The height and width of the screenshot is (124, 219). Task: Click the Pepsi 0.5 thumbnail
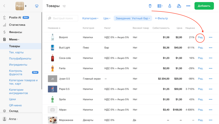(x=53, y=89)
